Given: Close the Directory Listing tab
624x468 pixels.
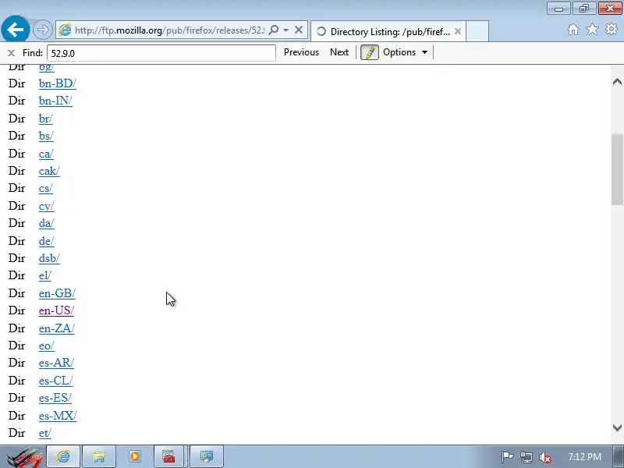Looking at the screenshot, I should click(458, 31).
